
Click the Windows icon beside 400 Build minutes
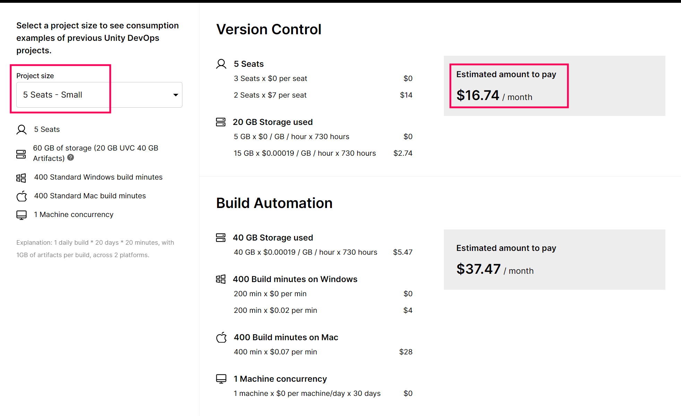221,279
